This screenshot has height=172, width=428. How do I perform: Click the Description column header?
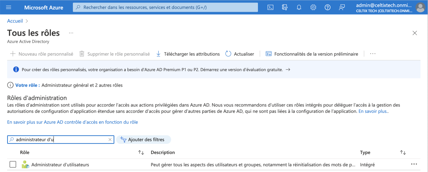(x=163, y=152)
